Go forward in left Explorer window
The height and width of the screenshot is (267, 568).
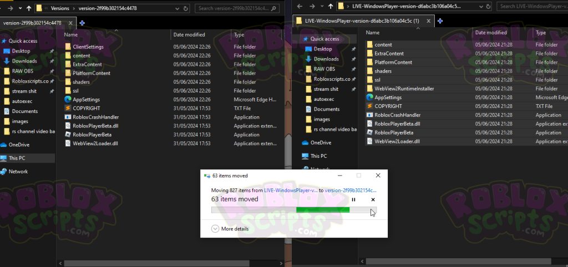(11, 8)
